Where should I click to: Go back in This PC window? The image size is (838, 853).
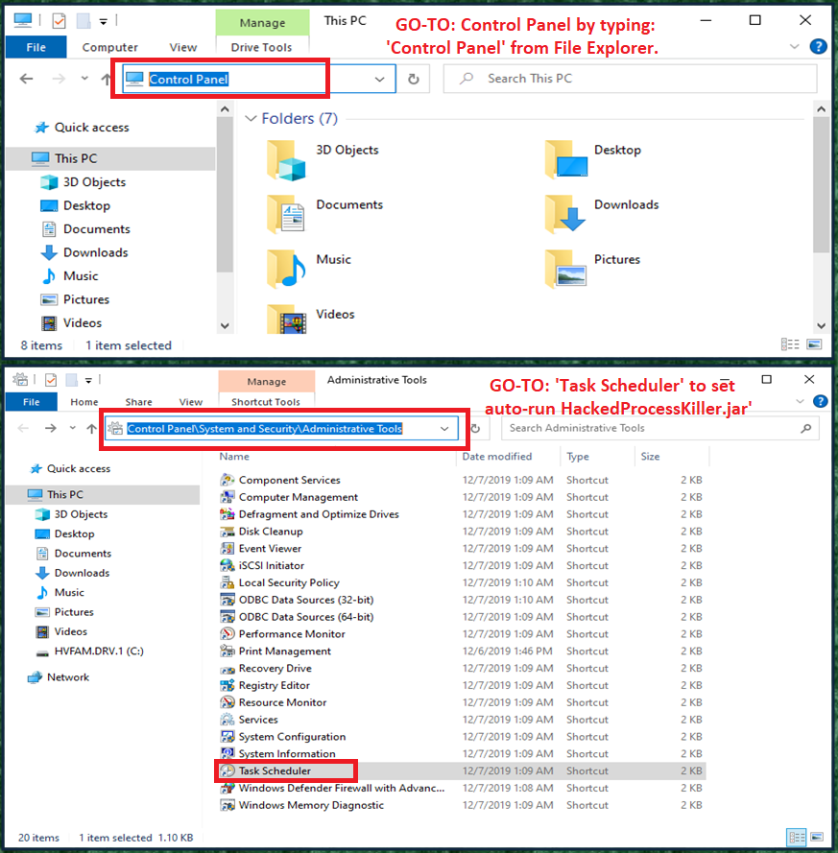pyautogui.click(x=26, y=79)
